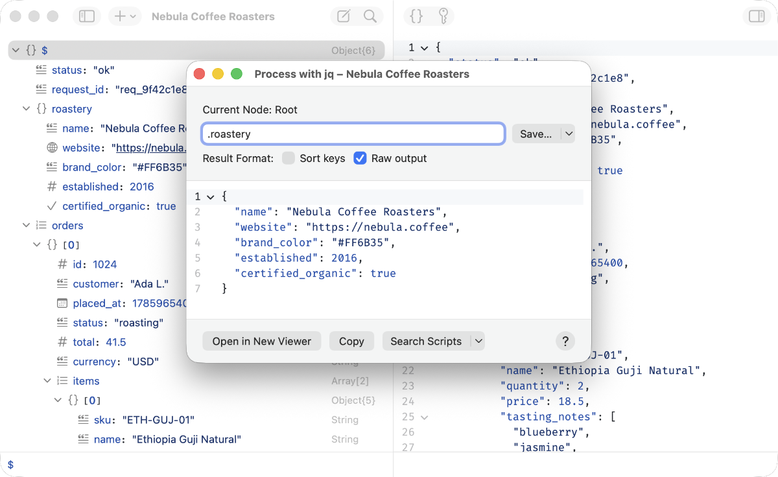
Task: Collapse the items [0] object node
Action: pyautogui.click(x=58, y=401)
